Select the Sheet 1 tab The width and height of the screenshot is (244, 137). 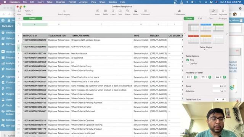click(33, 19)
